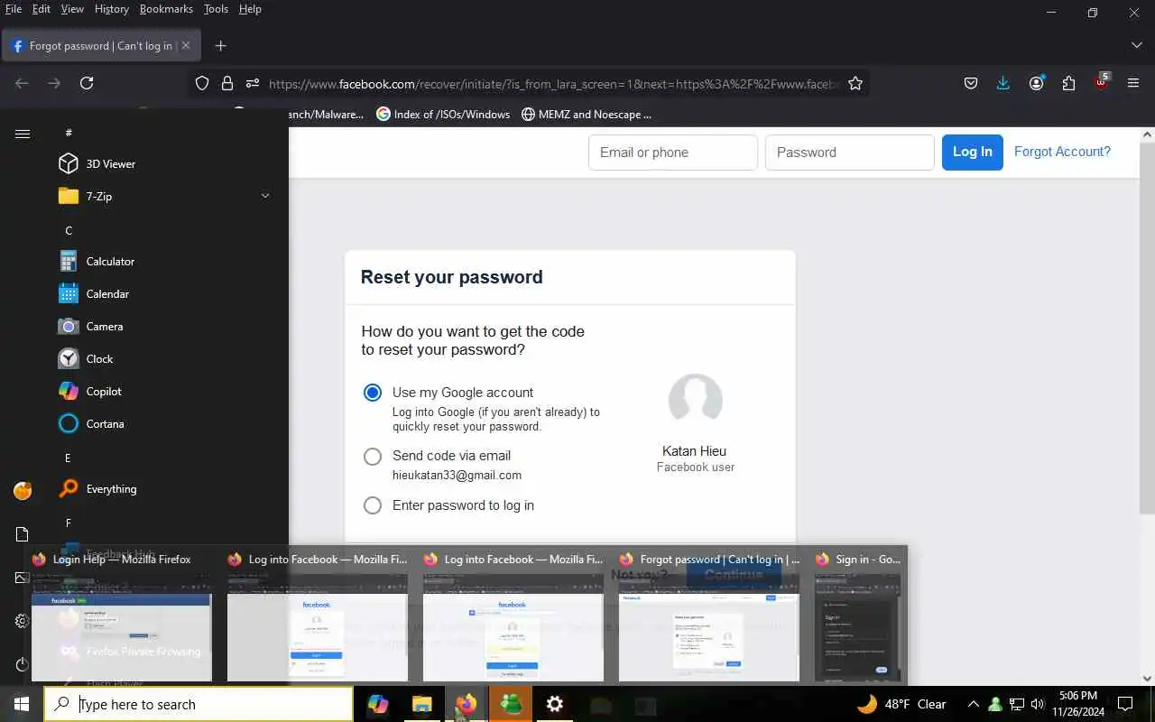
Task: Click the Start menu hamburger icon
Action: point(23,134)
